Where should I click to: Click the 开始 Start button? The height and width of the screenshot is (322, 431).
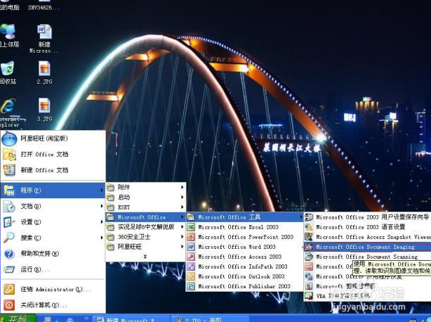[17, 318]
